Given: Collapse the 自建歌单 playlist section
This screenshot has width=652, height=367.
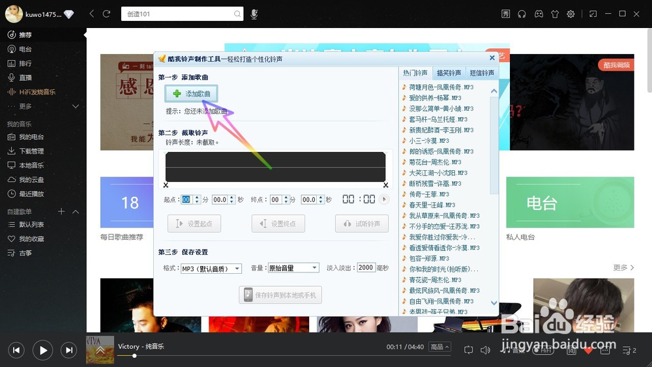Looking at the screenshot, I should click(x=76, y=212).
